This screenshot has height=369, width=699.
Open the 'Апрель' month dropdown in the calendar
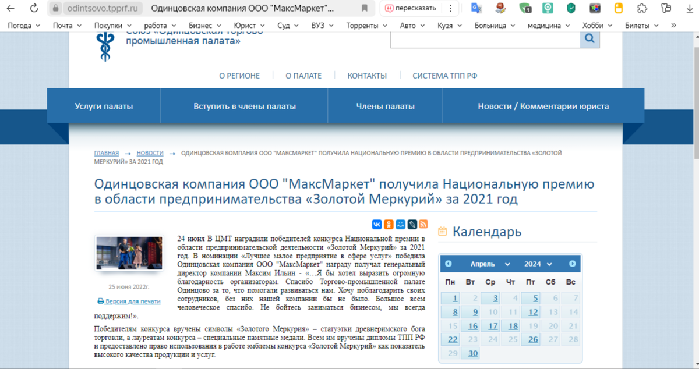pyautogui.click(x=490, y=264)
